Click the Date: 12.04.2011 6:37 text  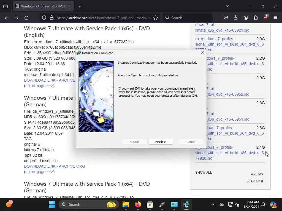(x=43, y=133)
